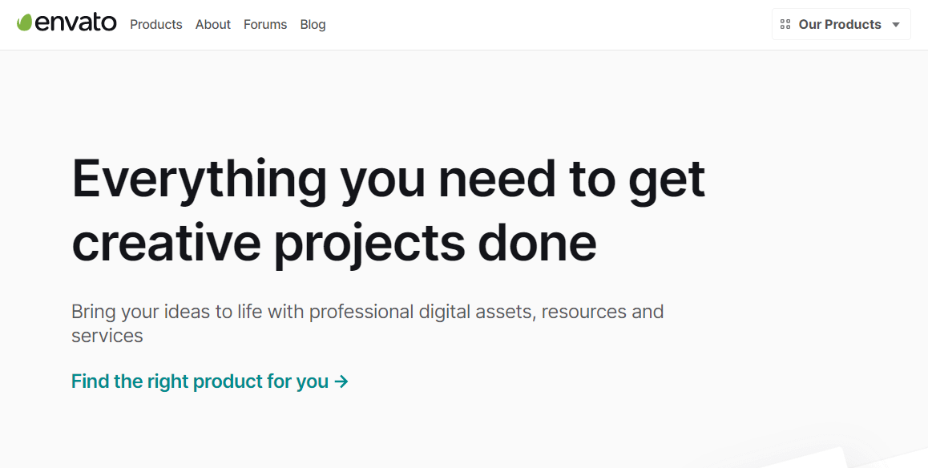This screenshot has height=468, width=928.
Task: Click the grid icon beside Our Products
Action: [785, 25]
